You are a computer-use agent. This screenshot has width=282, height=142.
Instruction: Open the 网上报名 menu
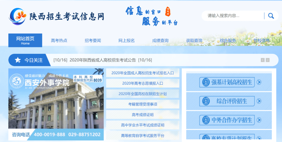tap(126, 41)
